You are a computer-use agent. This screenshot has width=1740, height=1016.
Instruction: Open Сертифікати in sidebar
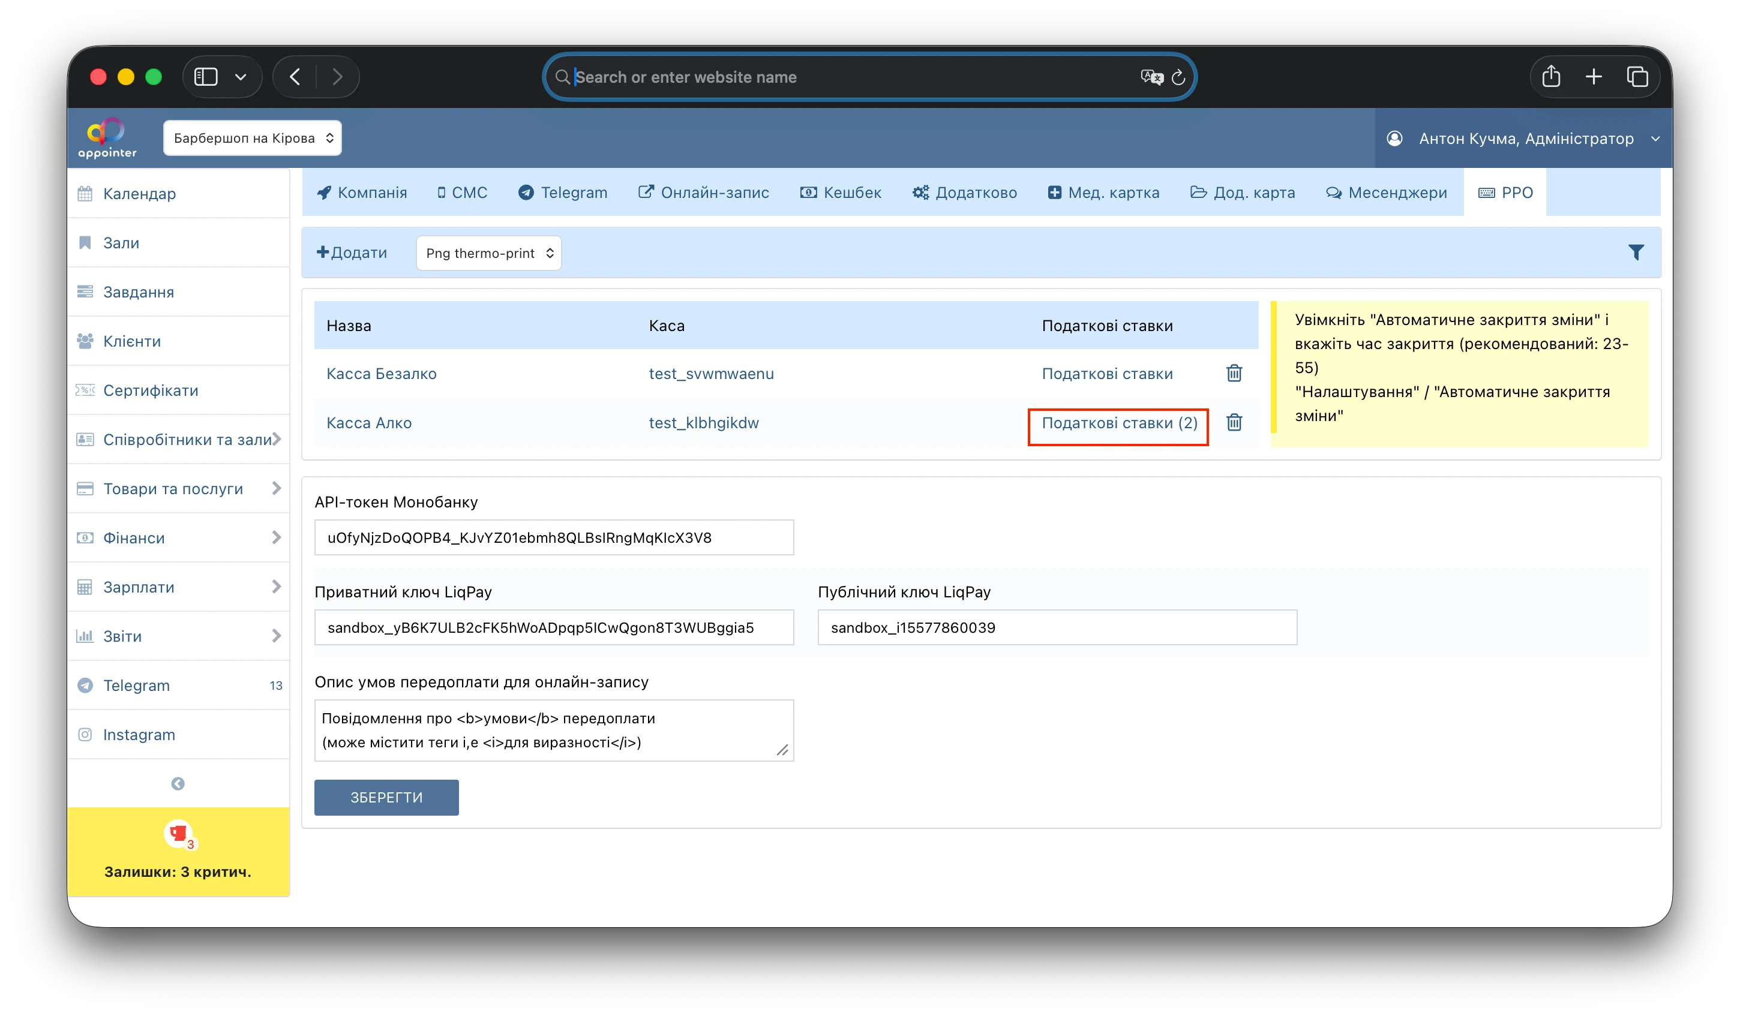coord(178,390)
